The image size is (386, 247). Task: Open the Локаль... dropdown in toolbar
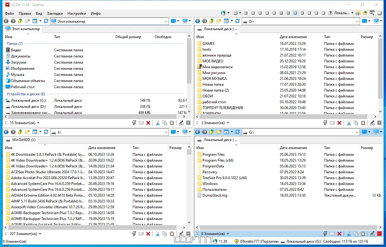352,13
